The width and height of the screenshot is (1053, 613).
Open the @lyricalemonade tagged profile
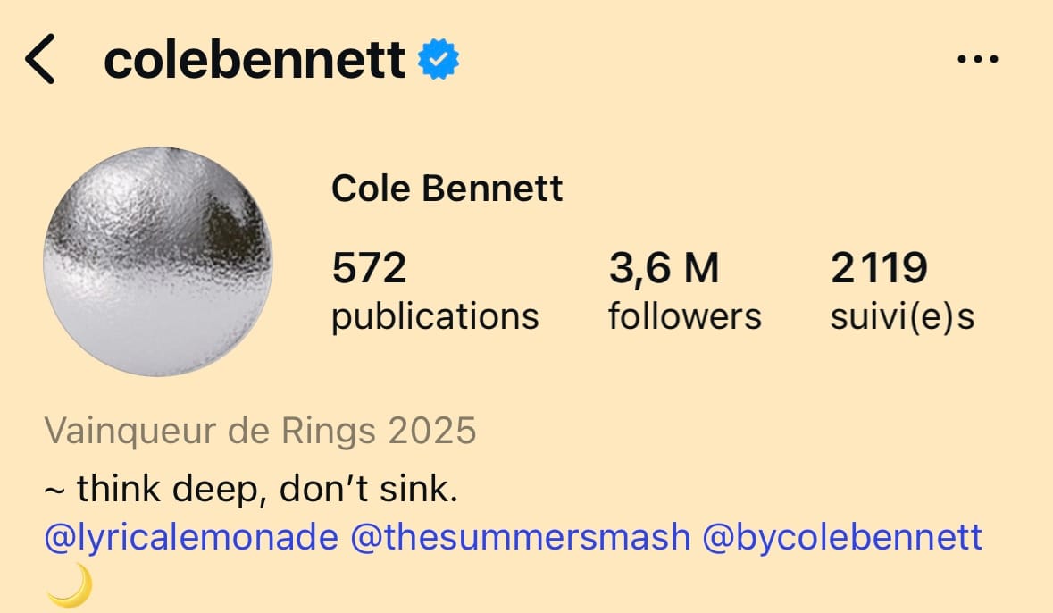189,536
